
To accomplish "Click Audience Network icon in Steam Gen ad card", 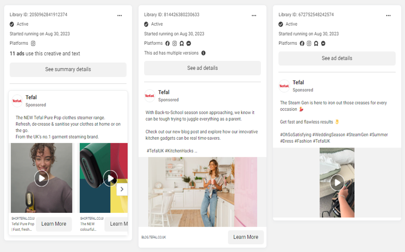I will click(x=316, y=43).
